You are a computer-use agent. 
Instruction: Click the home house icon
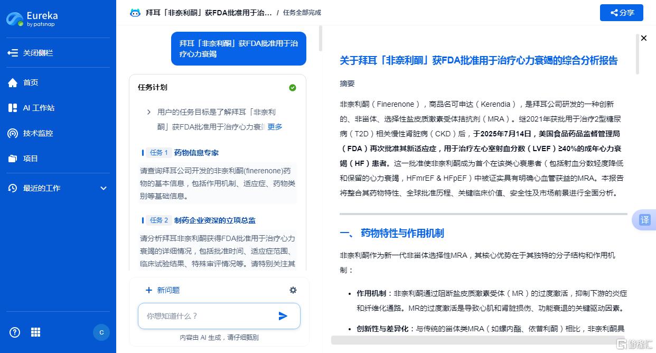point(13,82)
